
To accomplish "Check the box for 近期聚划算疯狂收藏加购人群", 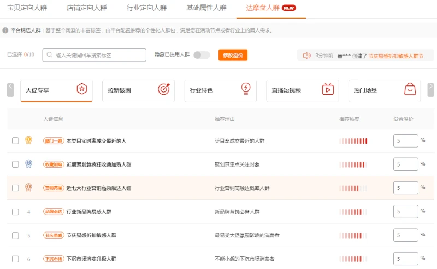I will click(x=15, y=164).
